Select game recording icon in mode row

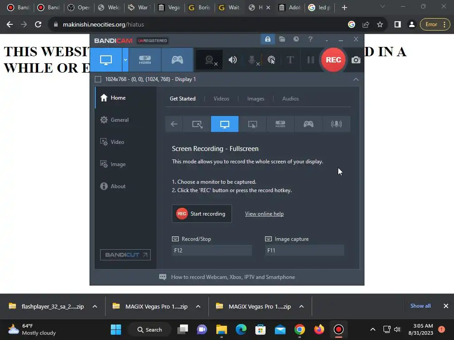tap(309, 124)
